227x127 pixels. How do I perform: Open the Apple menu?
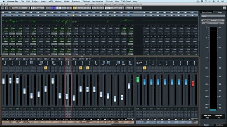coord(4,1)
